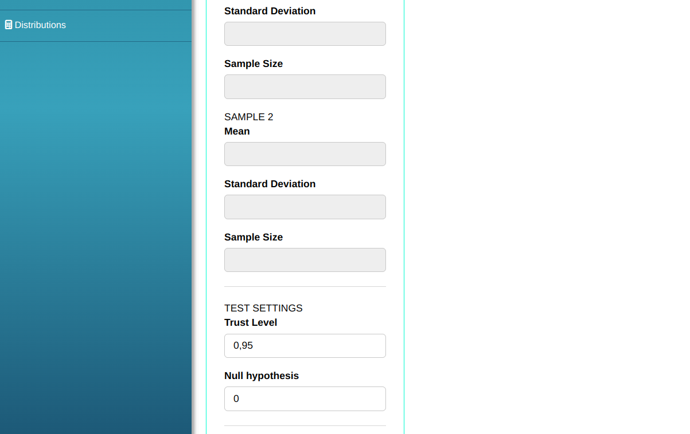Click the Distributions calculator icon
Image resolution: width=690 pixels, height=434 pixels.
9,25
